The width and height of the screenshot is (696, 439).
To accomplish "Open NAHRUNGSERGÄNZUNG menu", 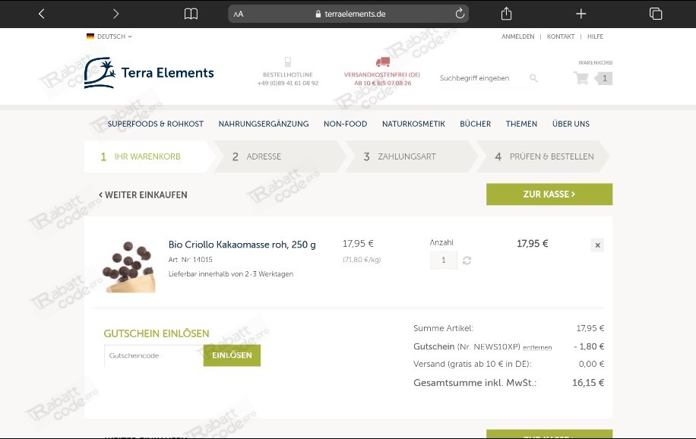I will tap(263, 124).
